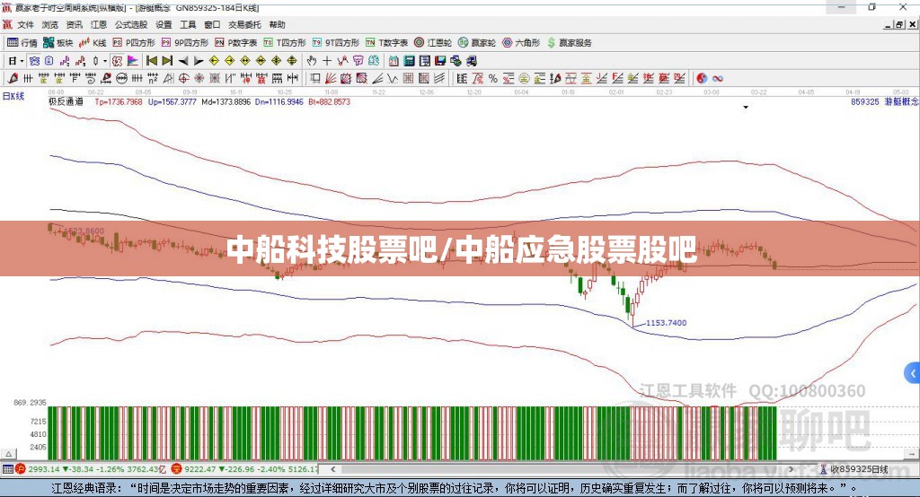Open the calendar icon in toolbar
Image resolution: width=920 pixels, height=497 pixels.
pos(394,61)
